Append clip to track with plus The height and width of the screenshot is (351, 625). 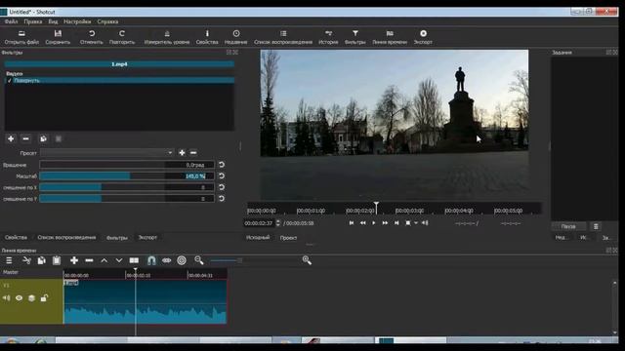pyautogui.click(x=74, y=260)
